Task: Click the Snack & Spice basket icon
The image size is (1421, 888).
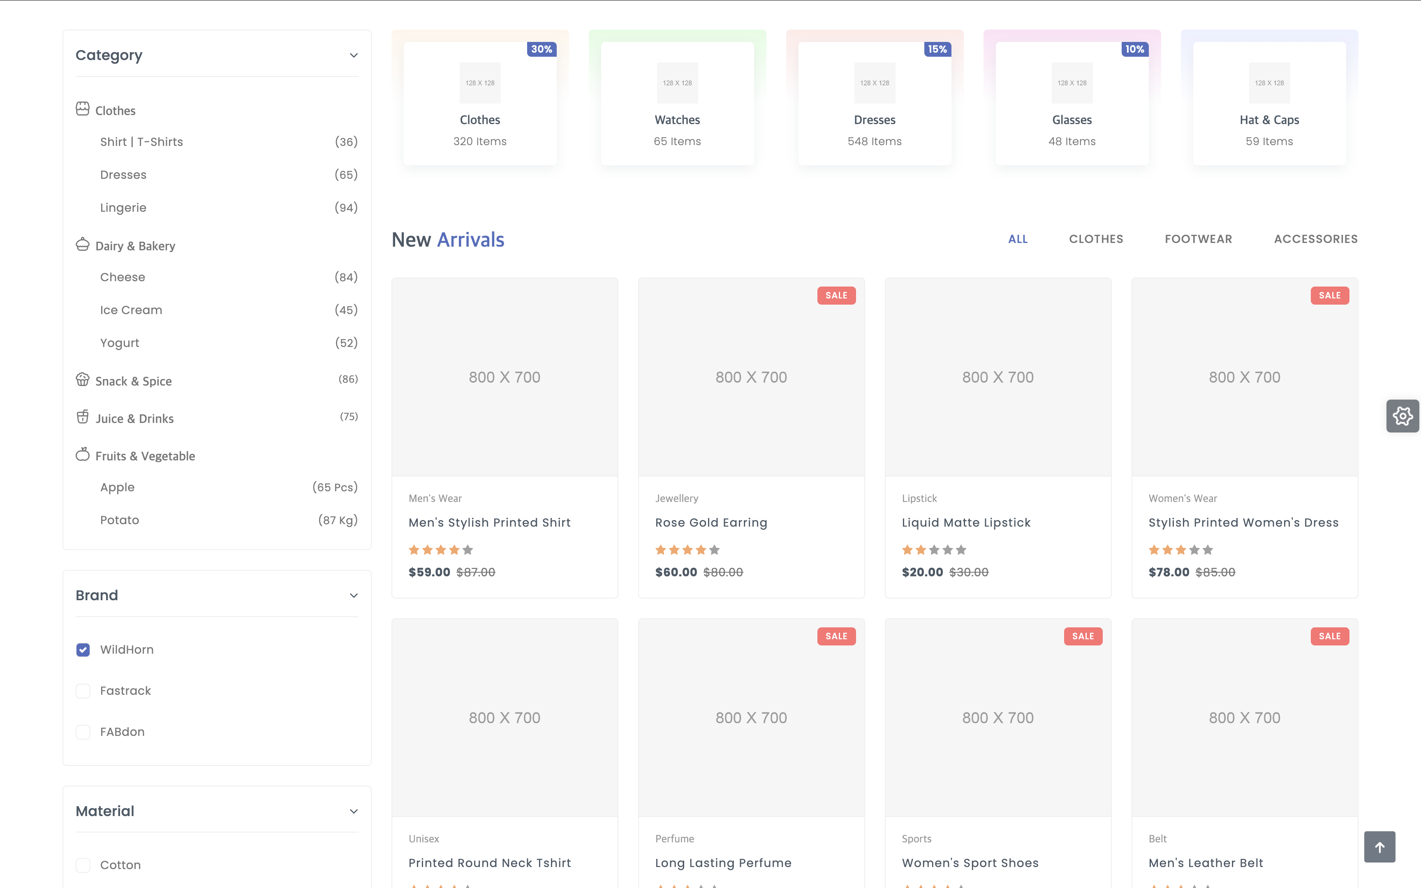Action: tap(82, 380)
